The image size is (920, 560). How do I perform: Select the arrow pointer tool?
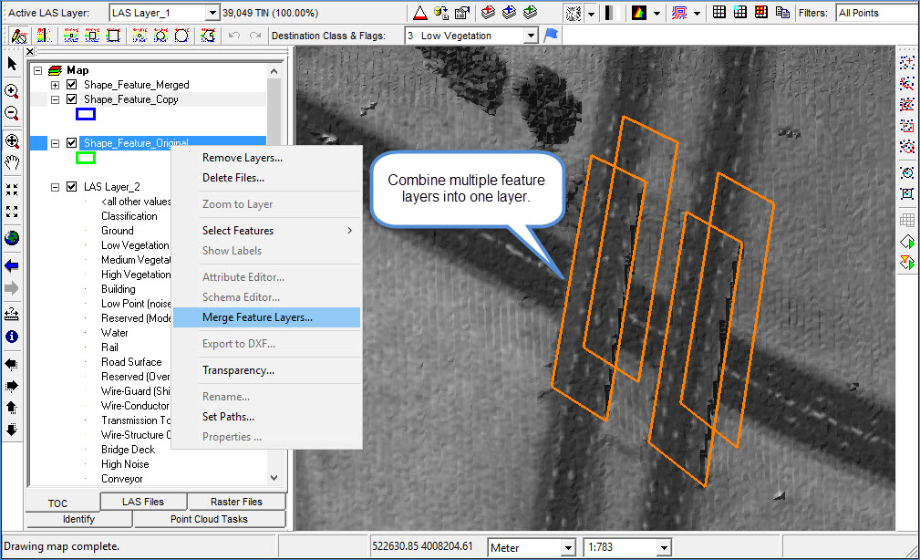tap(12, 64)
